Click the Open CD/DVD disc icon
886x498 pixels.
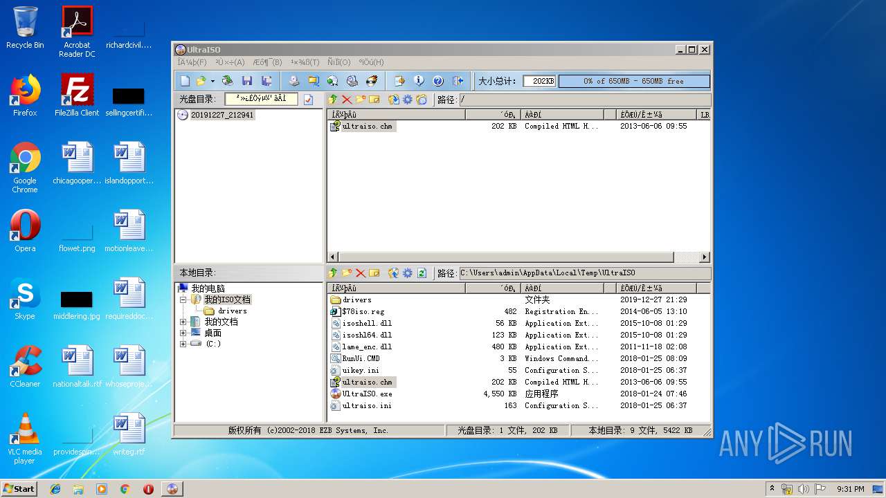coord(227,81)
